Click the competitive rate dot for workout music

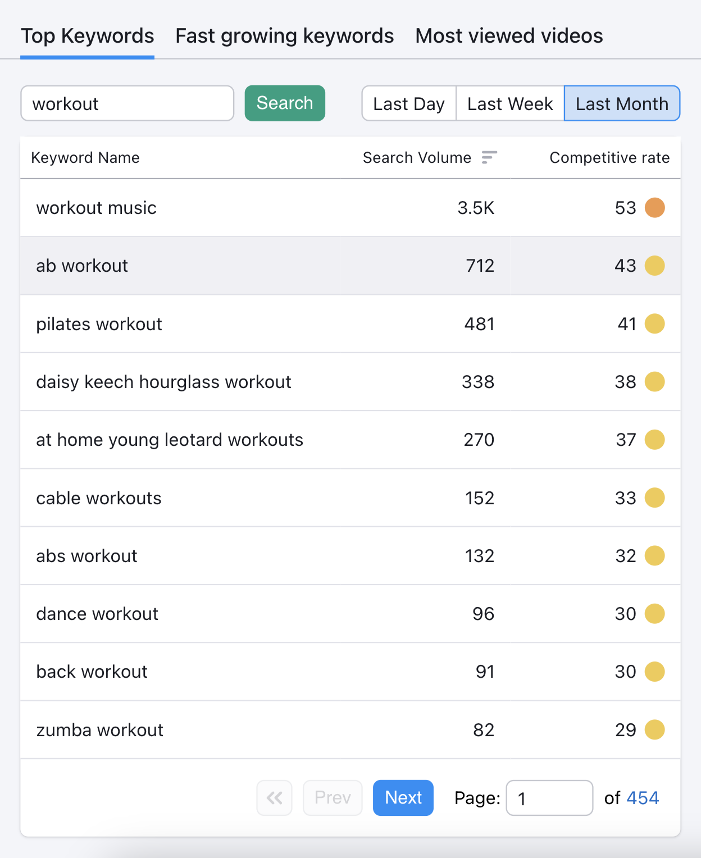[654, 208]
